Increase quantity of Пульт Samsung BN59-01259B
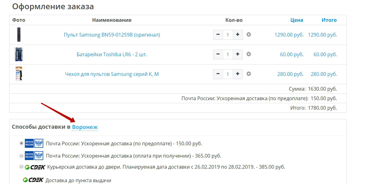The image size is (370, 184). point(237,35)
